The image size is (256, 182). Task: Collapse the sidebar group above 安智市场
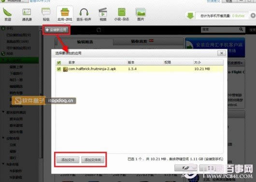(x=3, y=112)
